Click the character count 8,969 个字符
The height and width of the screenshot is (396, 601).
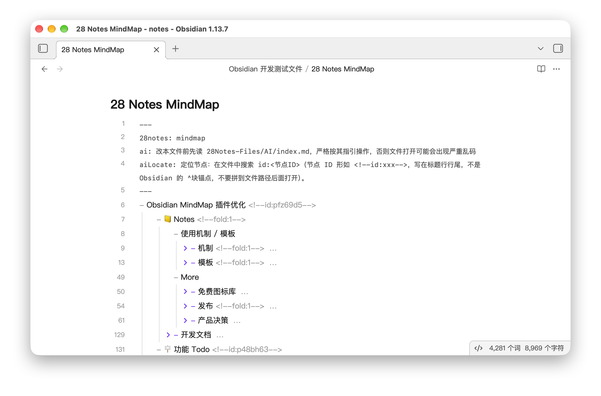pos(544,348)
